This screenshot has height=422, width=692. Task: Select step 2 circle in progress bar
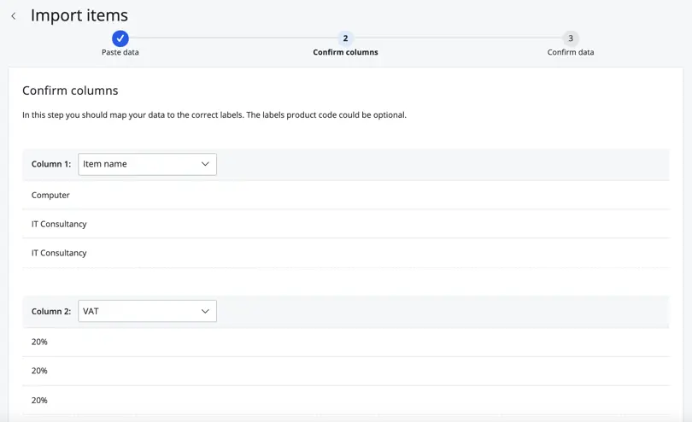click(345, 38)
